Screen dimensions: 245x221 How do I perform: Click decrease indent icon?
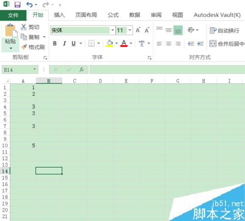click(191, 44)
